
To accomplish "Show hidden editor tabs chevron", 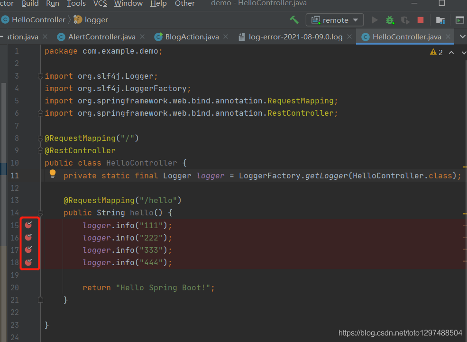I will tap(463, 37).
